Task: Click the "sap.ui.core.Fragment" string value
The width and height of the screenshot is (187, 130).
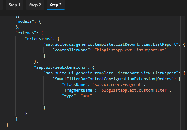Action: coord(118,85)
